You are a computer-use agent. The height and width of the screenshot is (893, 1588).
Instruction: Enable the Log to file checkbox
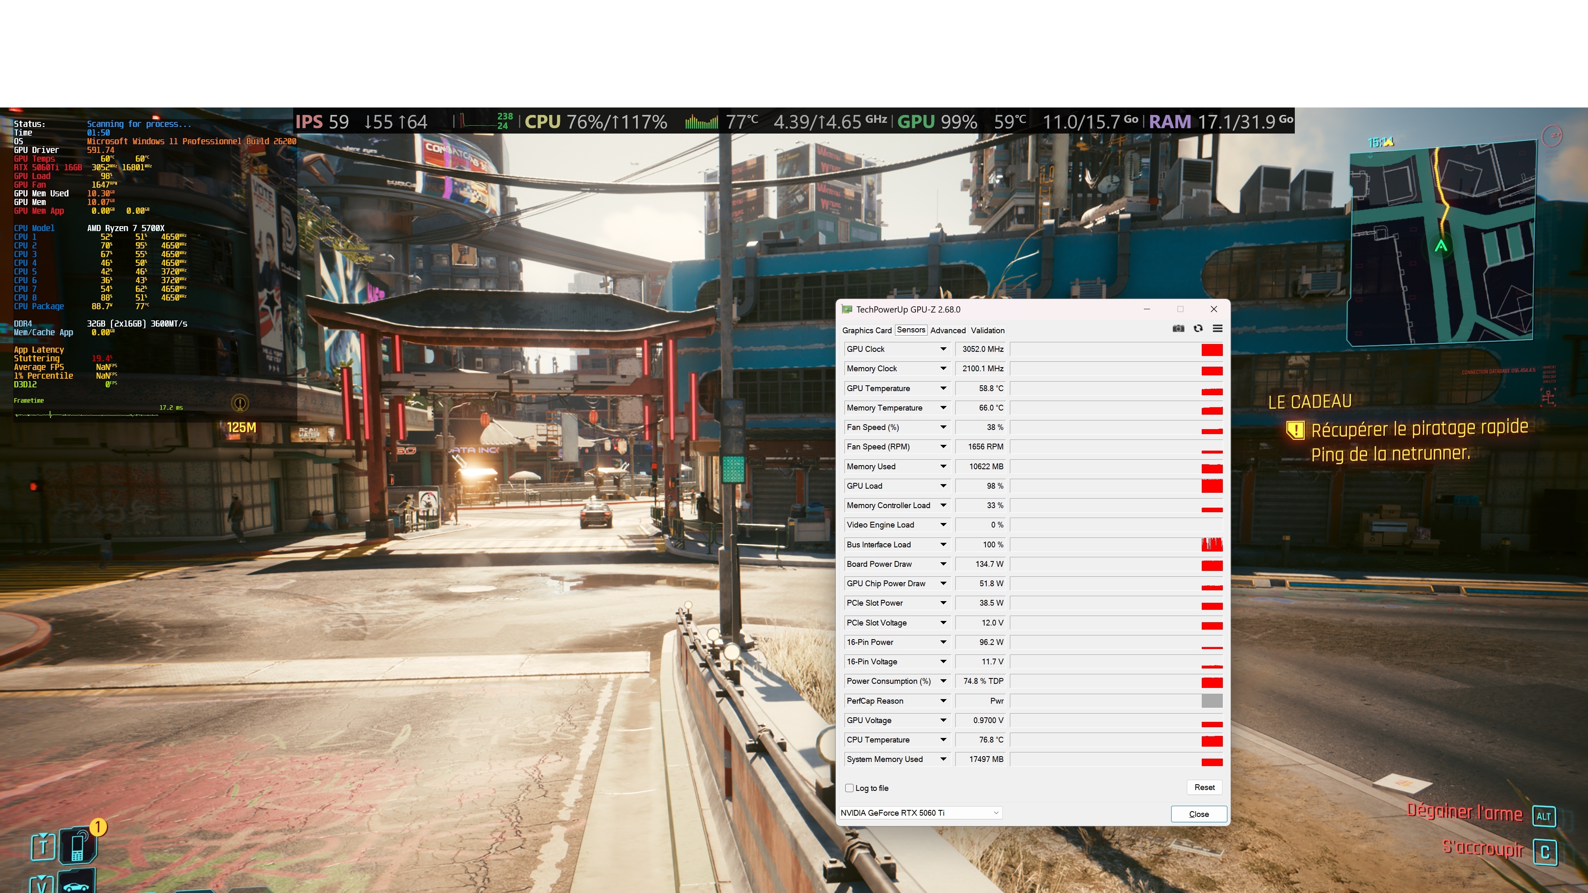(849, 788)
